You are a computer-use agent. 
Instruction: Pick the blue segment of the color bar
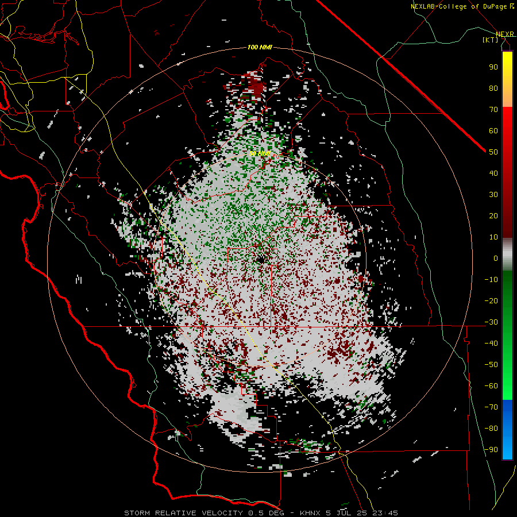pyautogui.click(x=507, y=429)
